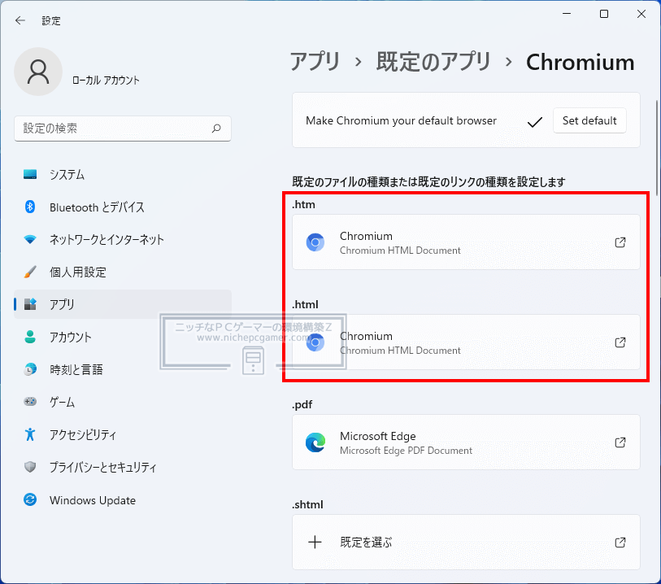Click the Microsoft Edge icon under .pdf
Viewport: 661px width, 584px height.
(x=315, y=442)
